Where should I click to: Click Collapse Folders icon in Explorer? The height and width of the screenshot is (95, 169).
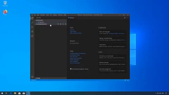click(65, 24)
